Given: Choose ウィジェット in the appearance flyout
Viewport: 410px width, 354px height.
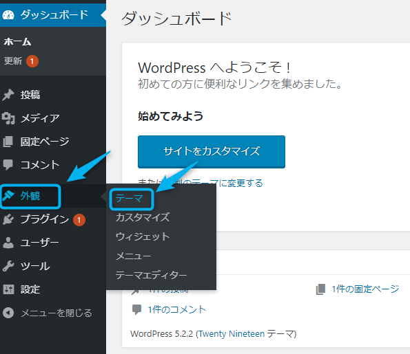Looking at the screenshot, I should [x=143, y=236].
